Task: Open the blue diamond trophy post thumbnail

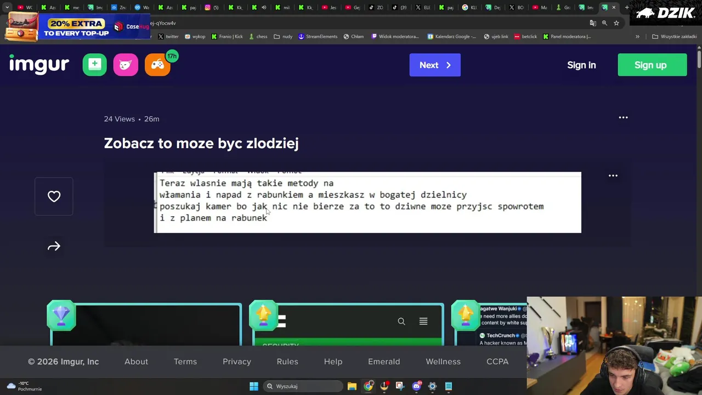Action: click(x=145, y=324)
